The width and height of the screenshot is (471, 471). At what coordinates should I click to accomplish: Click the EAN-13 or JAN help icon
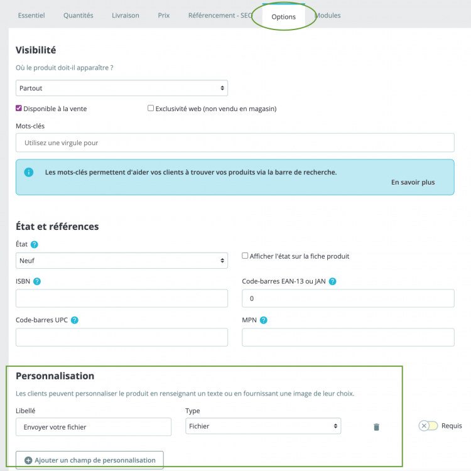tap(332, 281)
